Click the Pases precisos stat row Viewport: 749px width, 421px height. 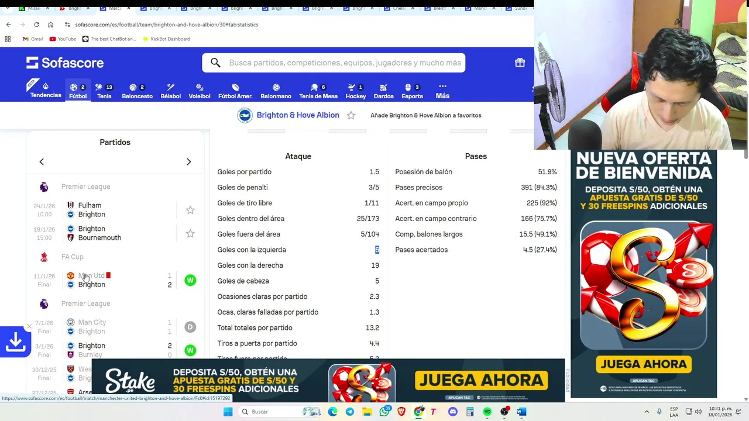[x=476, y=188]
